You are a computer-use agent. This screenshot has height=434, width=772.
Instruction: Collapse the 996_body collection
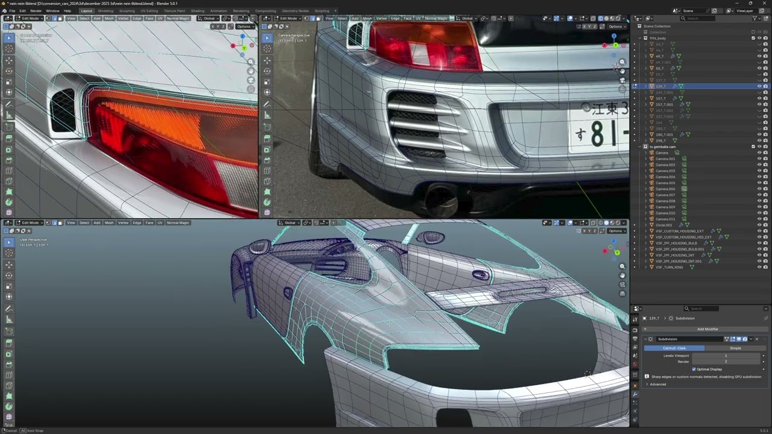point(640,38)
